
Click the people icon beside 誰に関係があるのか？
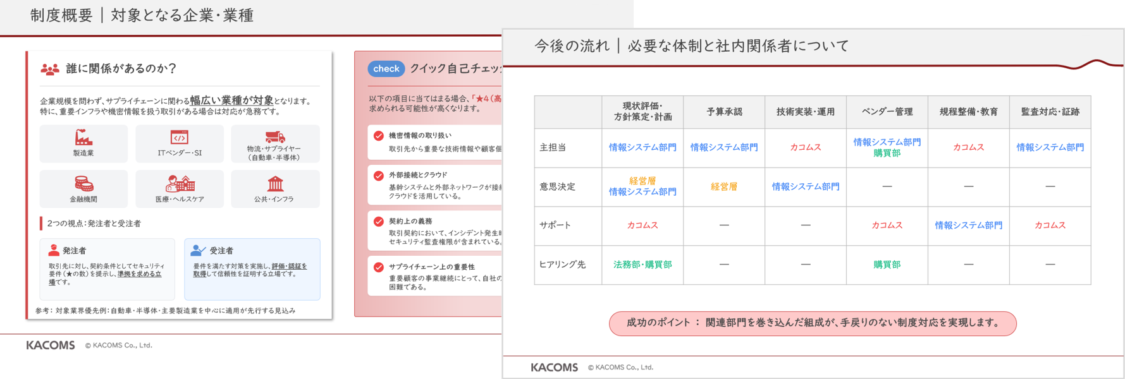pos(49,69)
